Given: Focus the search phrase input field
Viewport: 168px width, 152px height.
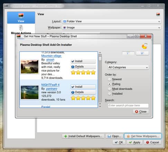Looking at the screenshot, I should click(x=128, y=105).
